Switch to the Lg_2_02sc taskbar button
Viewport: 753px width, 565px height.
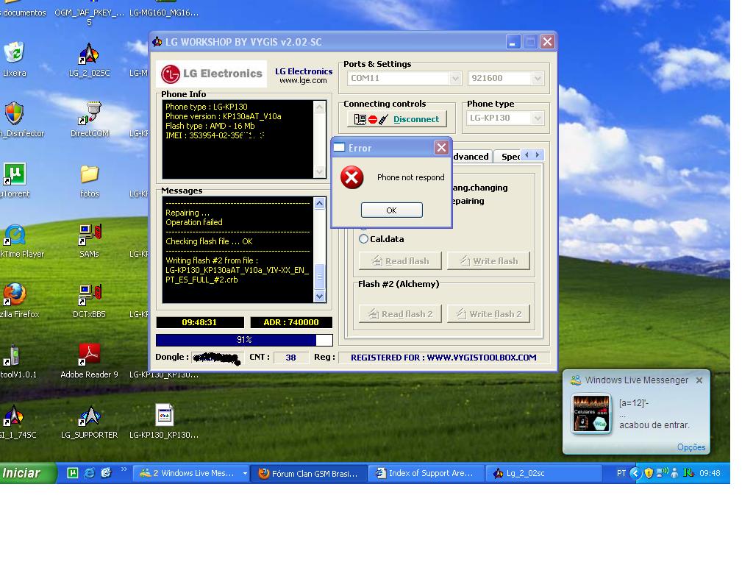pyautogui.click(x=543, y=474)
